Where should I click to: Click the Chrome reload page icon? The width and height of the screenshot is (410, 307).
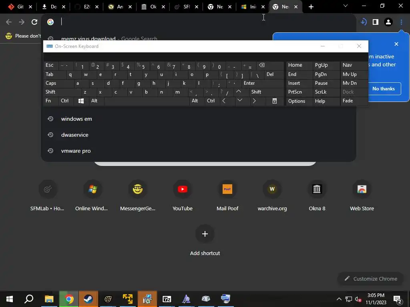tap(34, 22)
